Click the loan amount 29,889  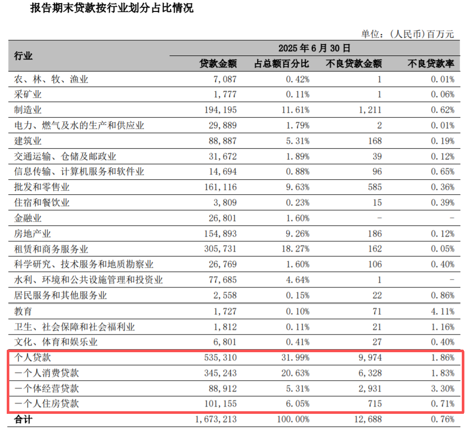coord(223,125)
